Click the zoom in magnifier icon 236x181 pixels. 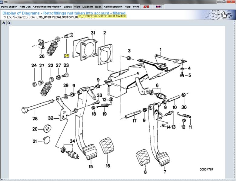(x=4, y=23)
